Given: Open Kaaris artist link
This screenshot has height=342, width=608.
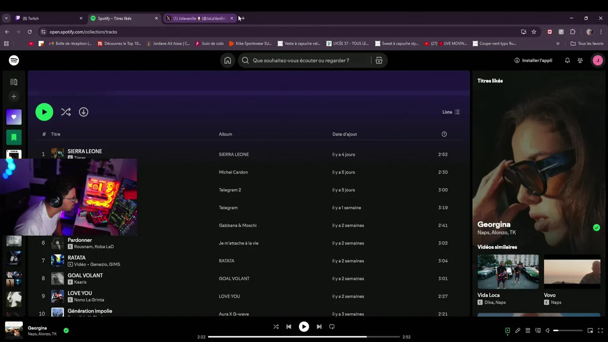Looking at the screenshot, I should coord(80,282).
